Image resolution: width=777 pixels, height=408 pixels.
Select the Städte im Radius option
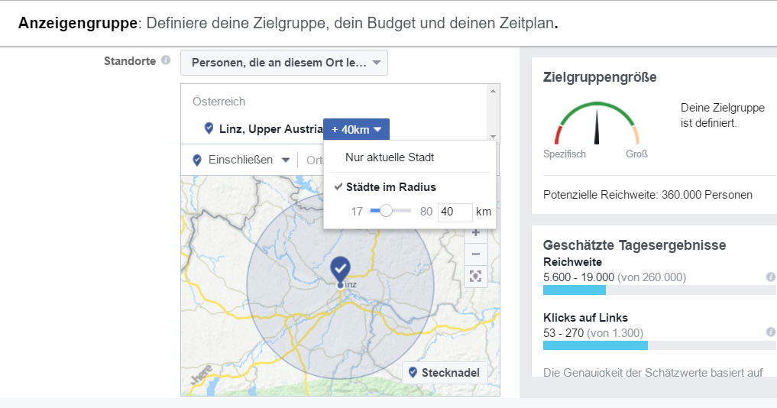pyautogui.click(x=390, y=186)
